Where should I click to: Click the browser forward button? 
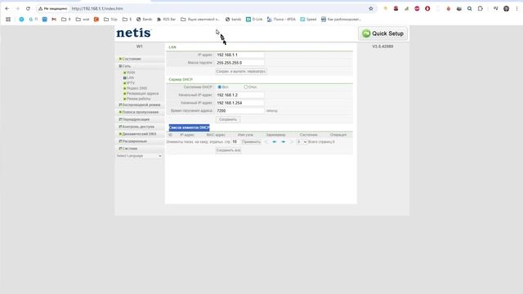point(18,9)
